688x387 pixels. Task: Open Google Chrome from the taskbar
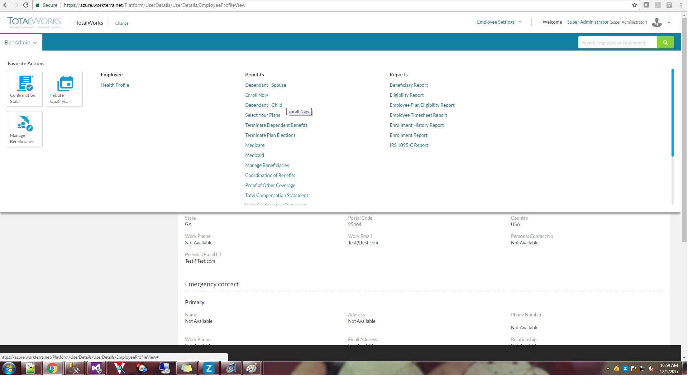point(52,368)
